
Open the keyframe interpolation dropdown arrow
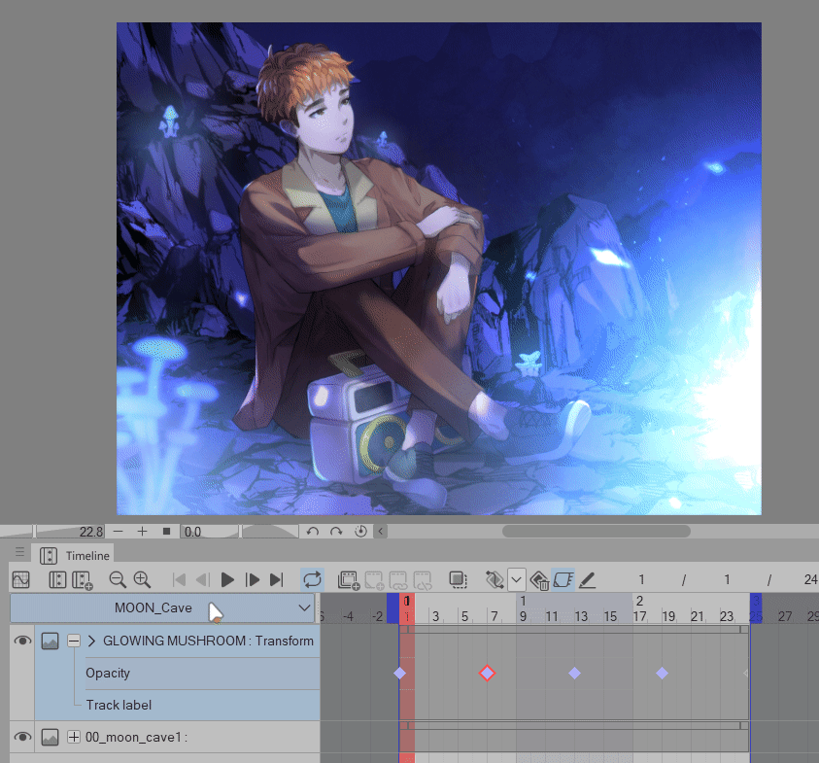[x=517, y=579]
